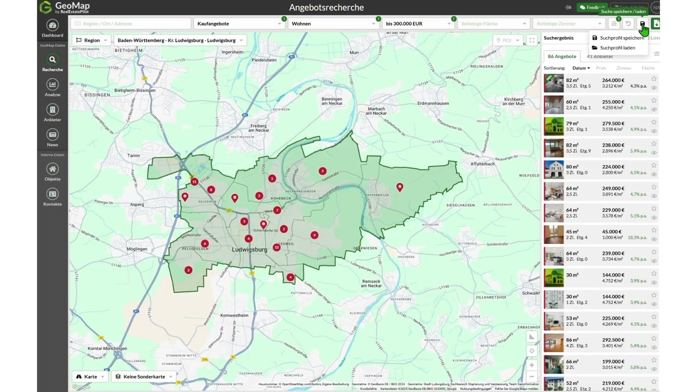Zoom in on the map
This screenshot has width=697, height=392.
[x=532, y=365]
